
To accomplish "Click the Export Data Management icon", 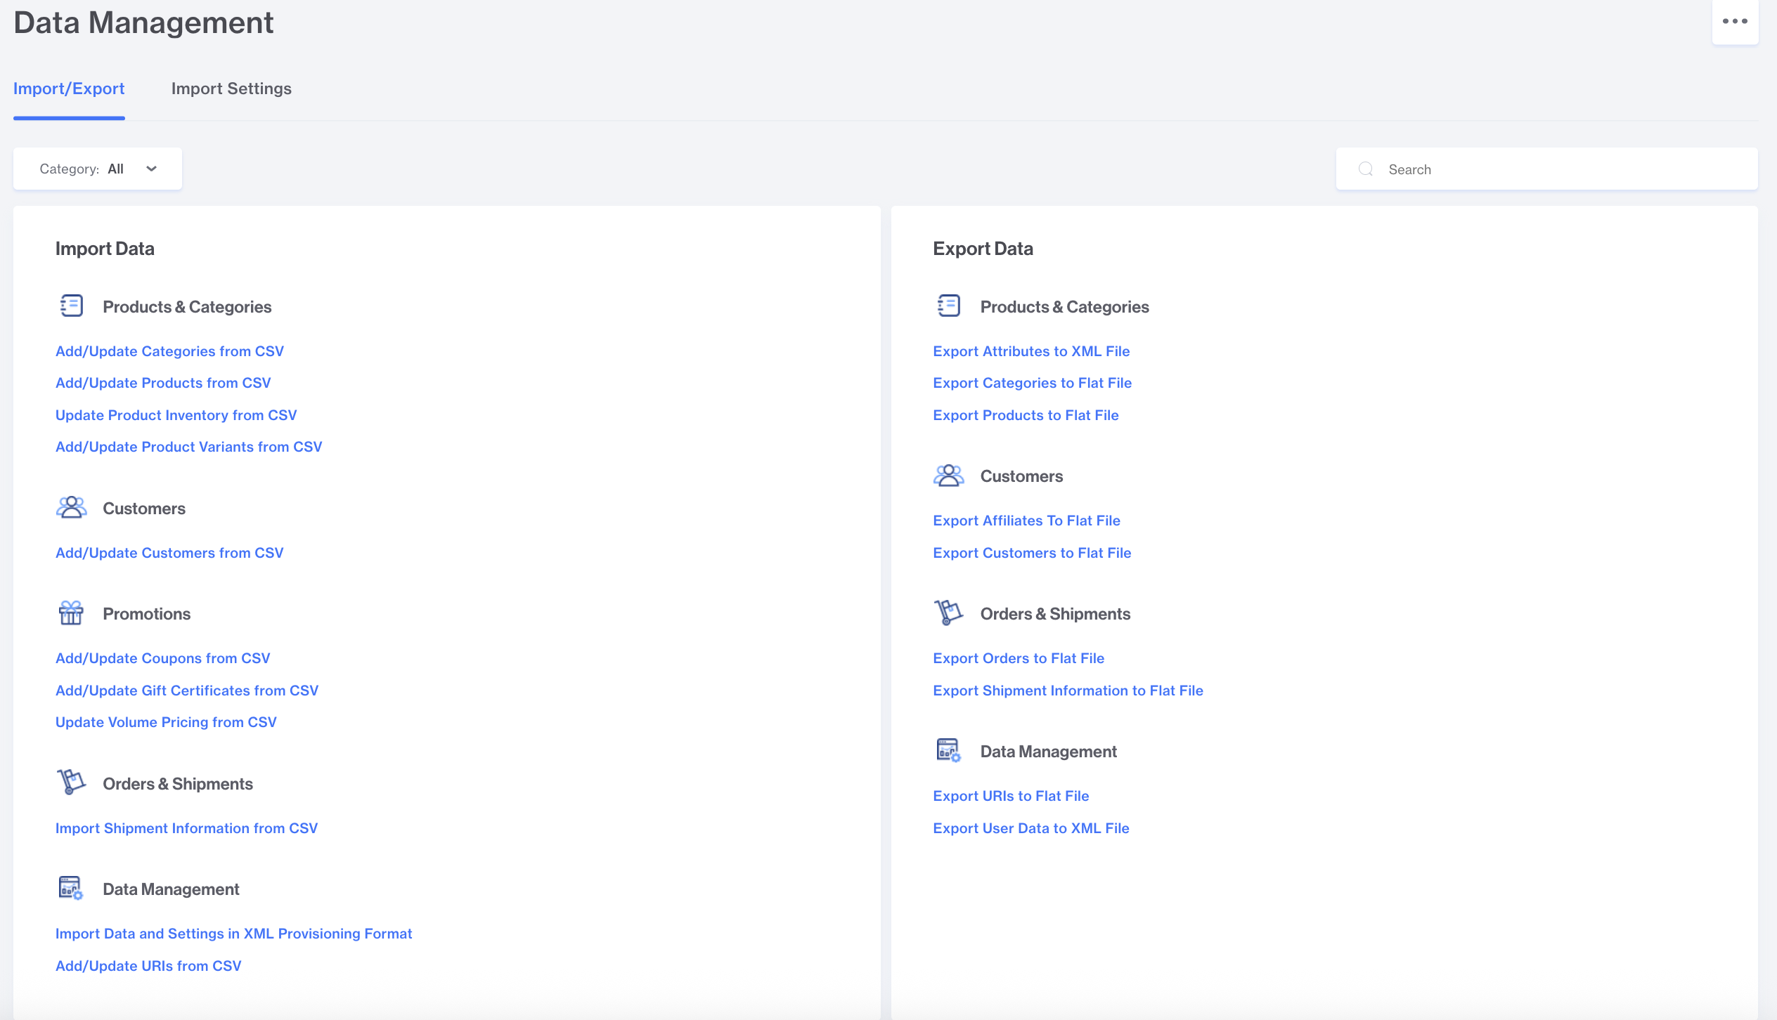I will point(948,751).
